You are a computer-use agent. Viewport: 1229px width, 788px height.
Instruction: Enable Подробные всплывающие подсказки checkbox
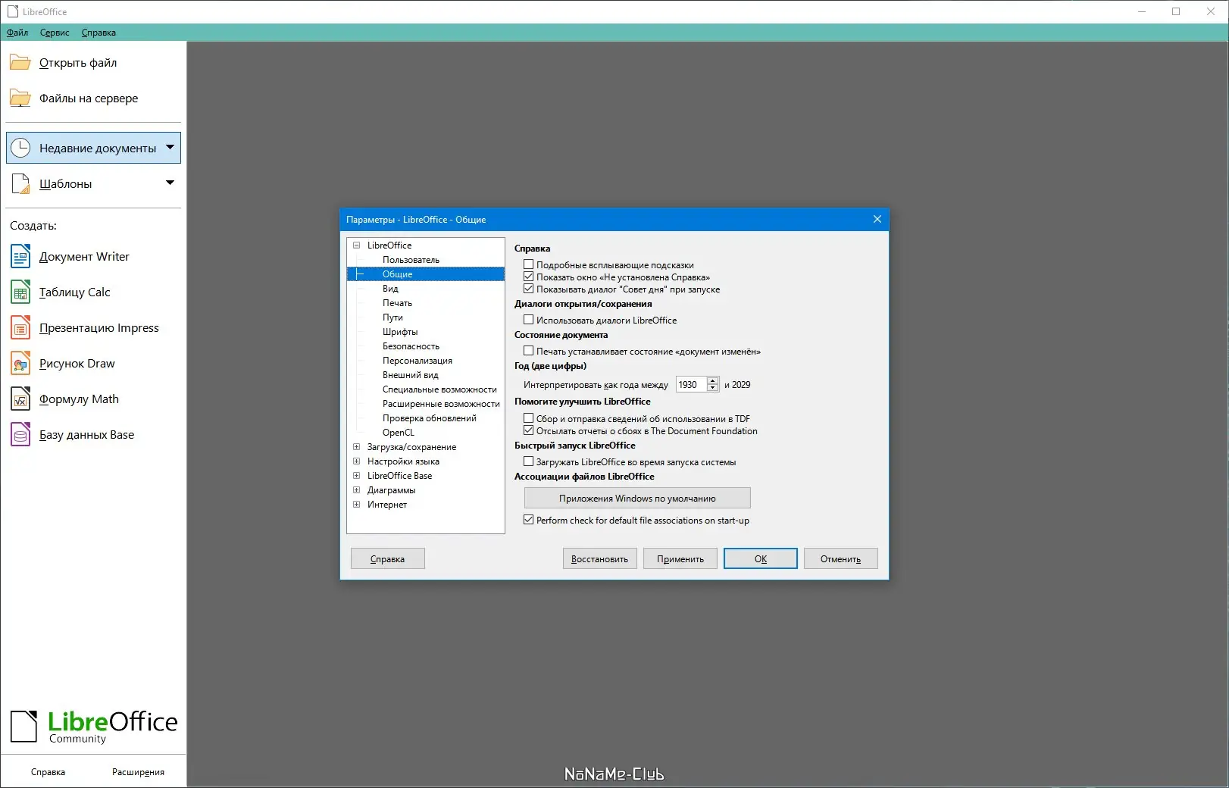[529, 264]
